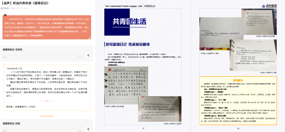
Task: Click the 1962年4月17日 diary text card
Action: (x=47, y=87)
